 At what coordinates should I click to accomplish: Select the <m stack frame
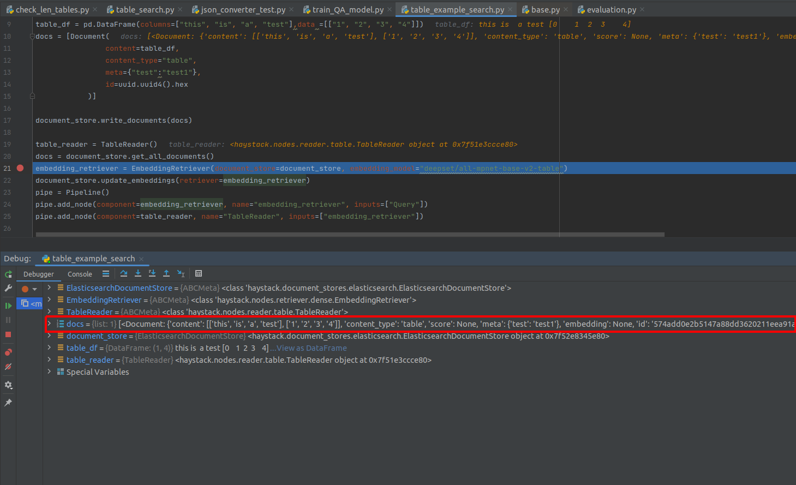[31, 303]
